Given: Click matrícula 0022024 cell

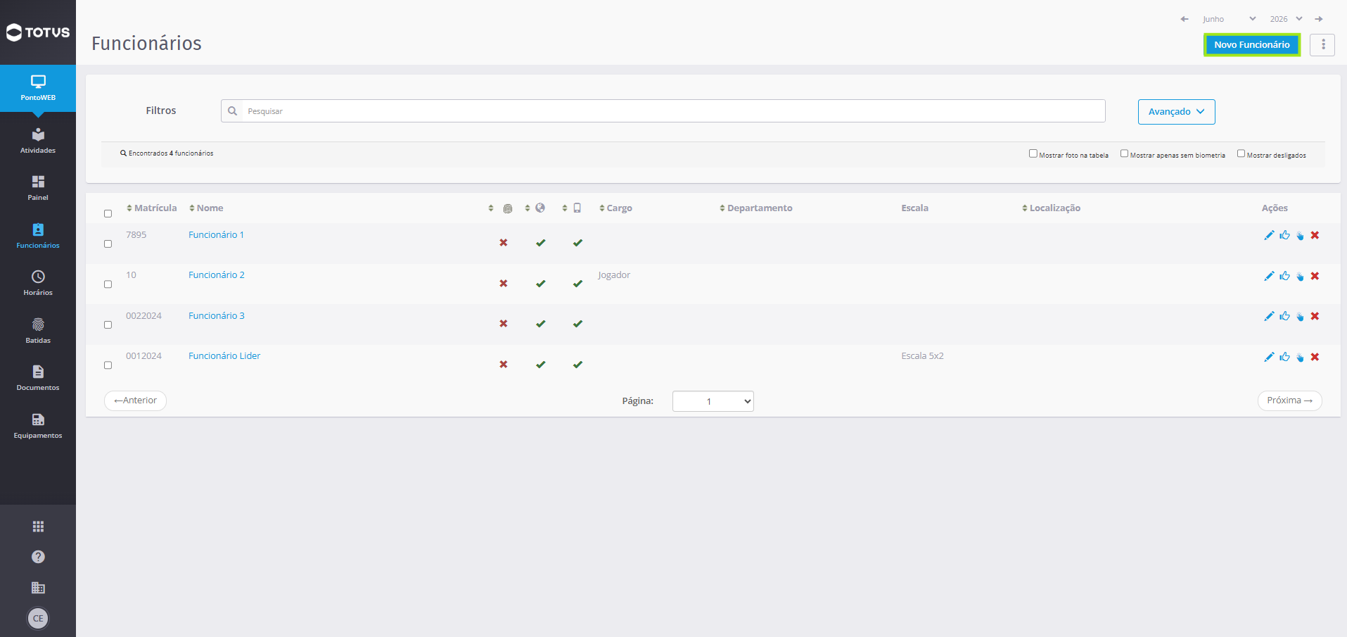Looking at the screenshot, I should point(143,316).
